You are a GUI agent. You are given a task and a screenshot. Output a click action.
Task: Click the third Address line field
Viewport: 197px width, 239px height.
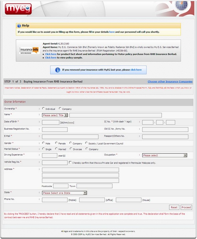pyautogui.click(x=80, y=181)
